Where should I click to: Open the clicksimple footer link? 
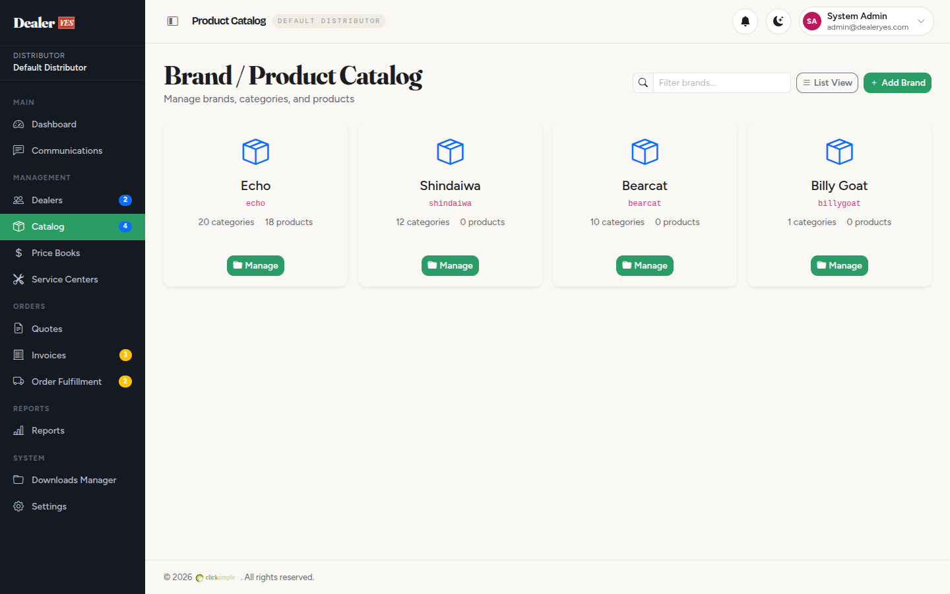(x=216, y=577)
